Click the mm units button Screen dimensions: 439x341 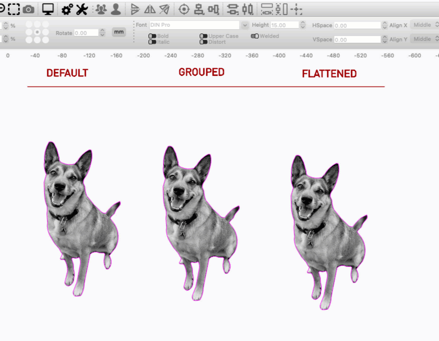coord(119,32)
